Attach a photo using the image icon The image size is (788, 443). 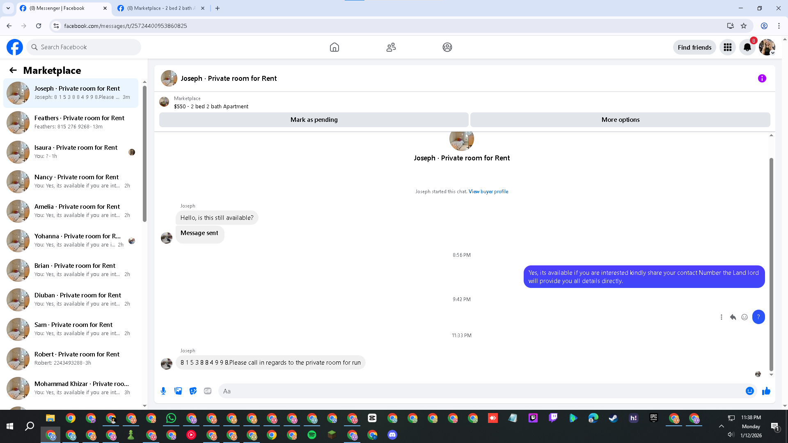pos(178,391)
